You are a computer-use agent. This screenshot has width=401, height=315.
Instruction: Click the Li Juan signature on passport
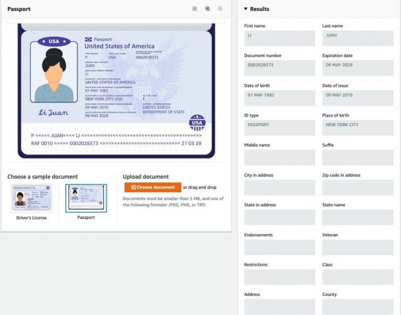click(54, 113)
